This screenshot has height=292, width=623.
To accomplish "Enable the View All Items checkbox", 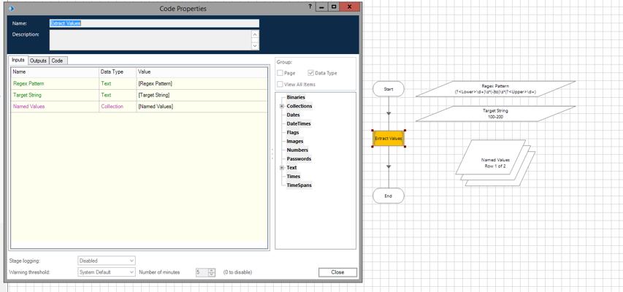I will (280, 84).
